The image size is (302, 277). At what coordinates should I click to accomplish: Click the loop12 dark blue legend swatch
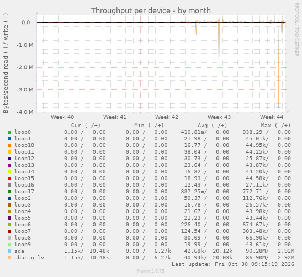pos(9,159)
